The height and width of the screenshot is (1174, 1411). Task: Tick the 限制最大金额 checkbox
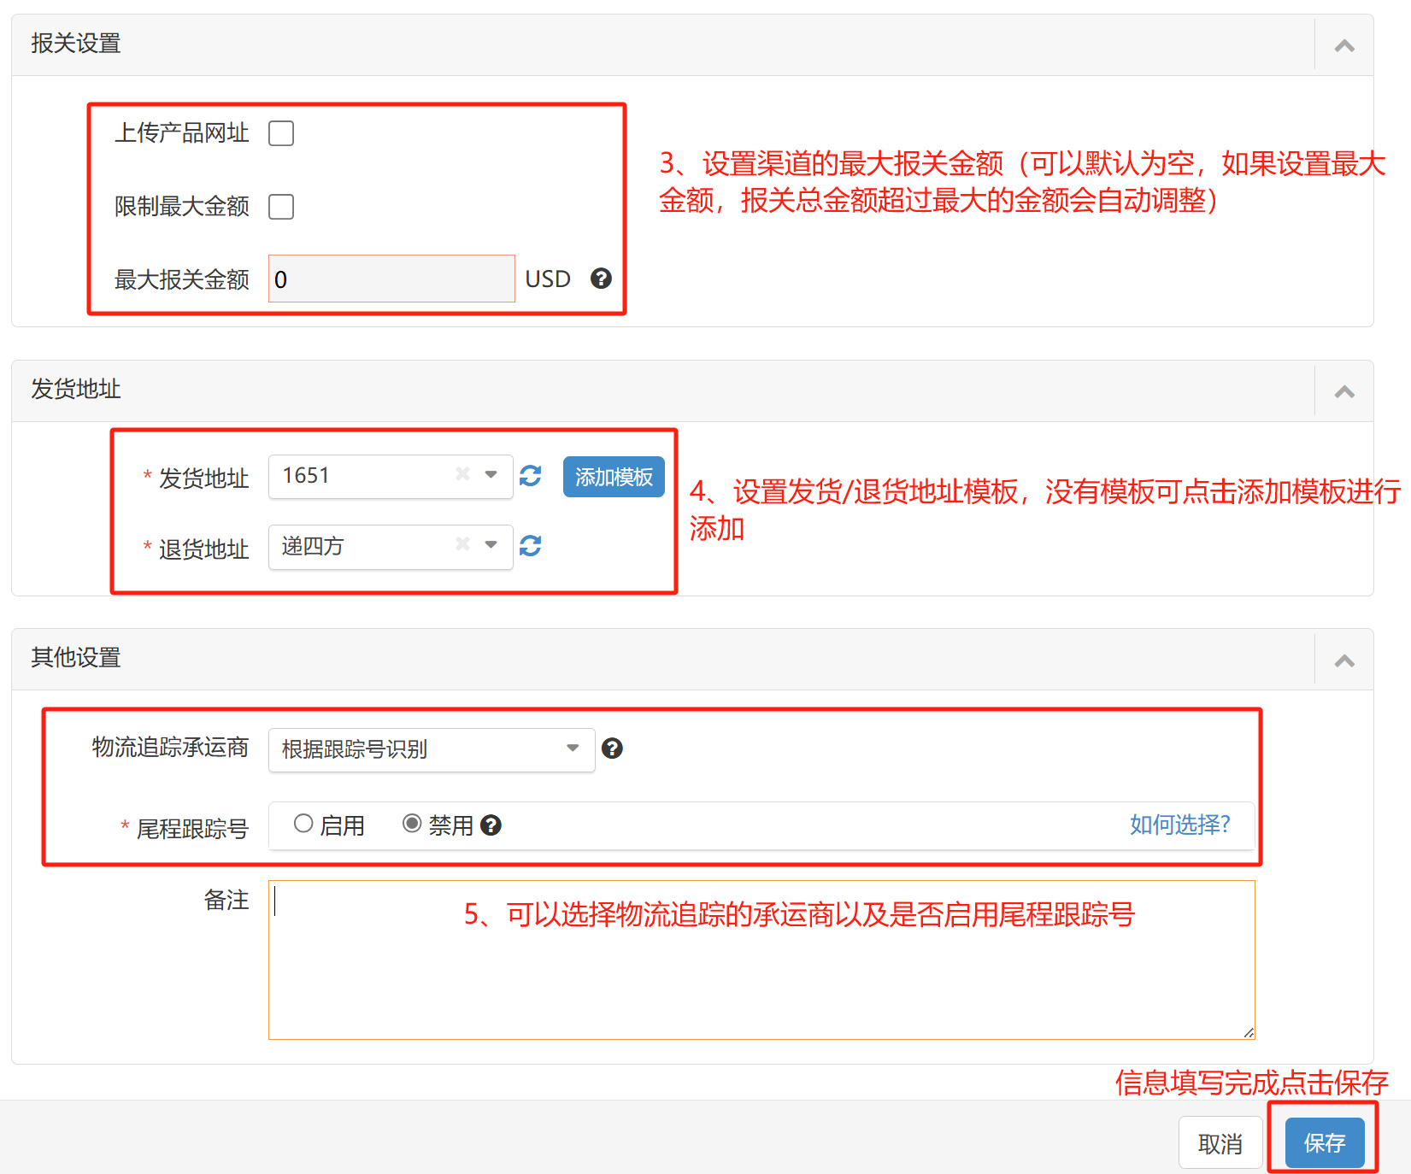pyautogui.click(x=281, y=207)
